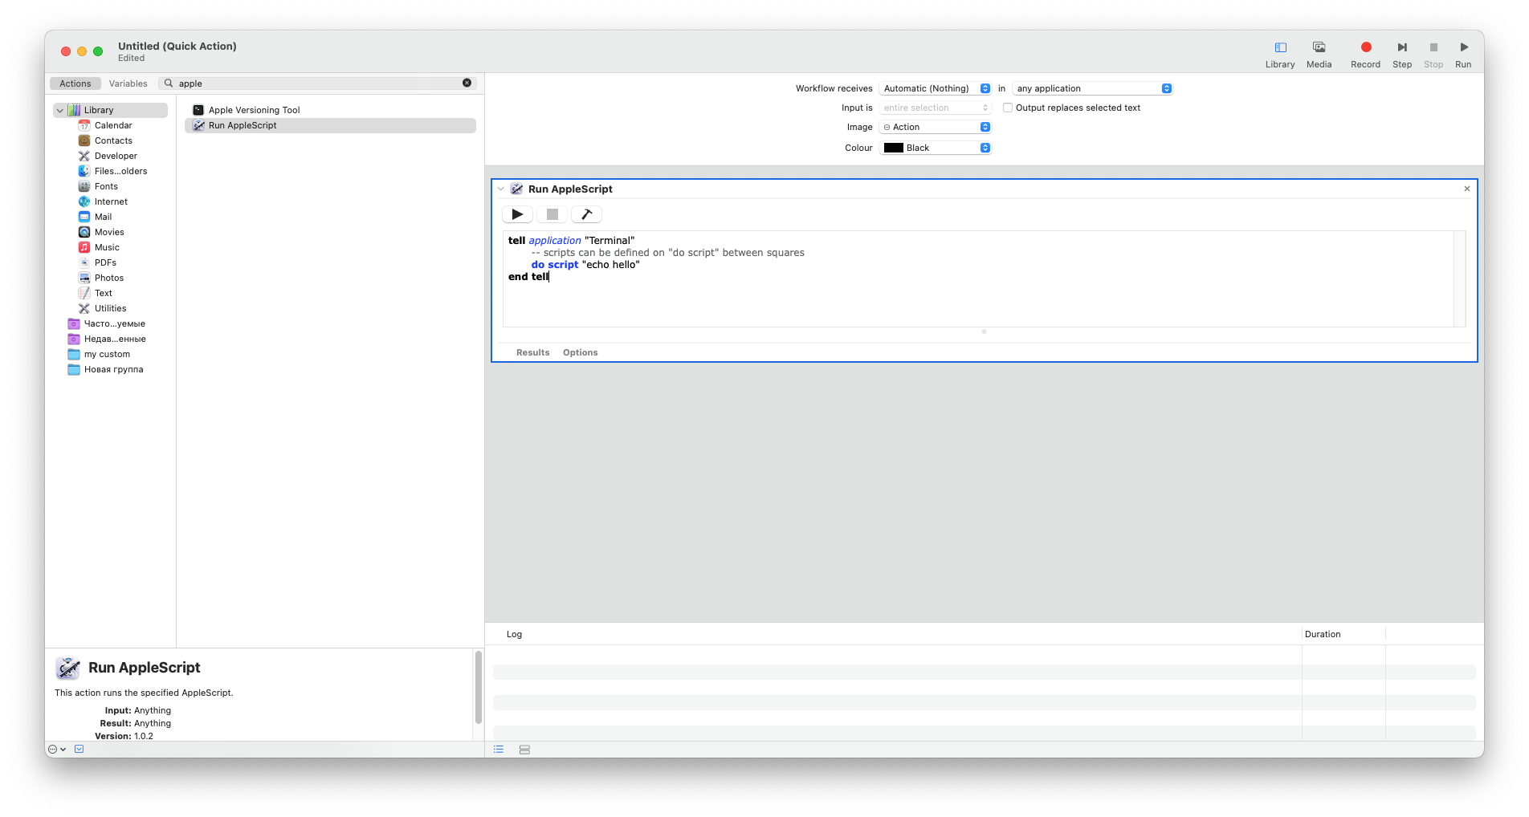
Task: Clear the apple search text
Action: tap(467, 83)
